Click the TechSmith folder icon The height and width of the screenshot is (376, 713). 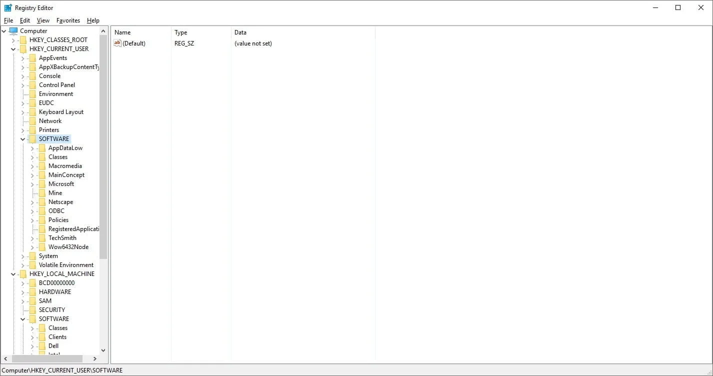(41, 237)
